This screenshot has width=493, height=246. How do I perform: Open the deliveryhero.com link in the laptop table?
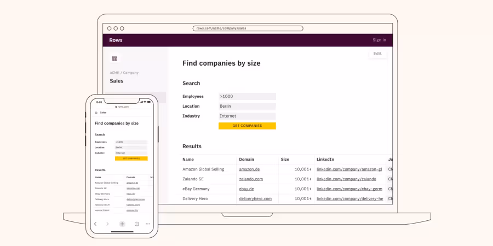coord(255,198)
